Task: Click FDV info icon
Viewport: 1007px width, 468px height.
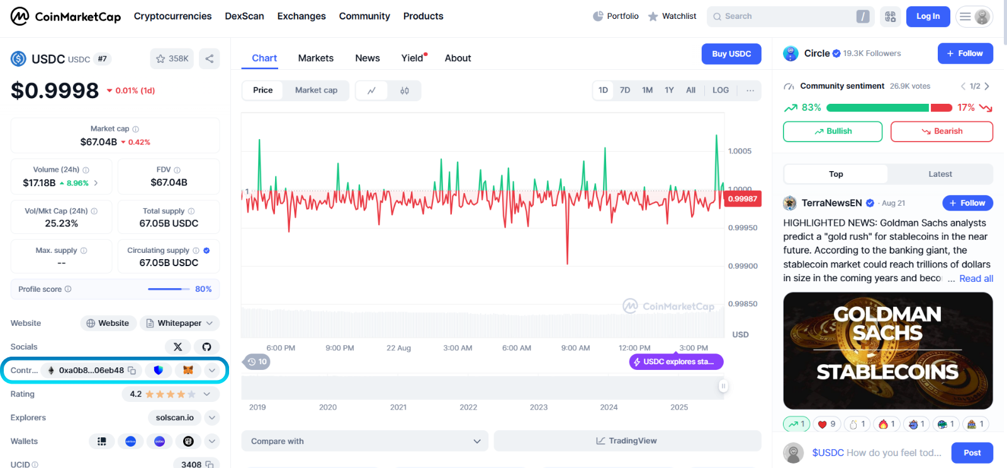Action: (x=177, y=170)
